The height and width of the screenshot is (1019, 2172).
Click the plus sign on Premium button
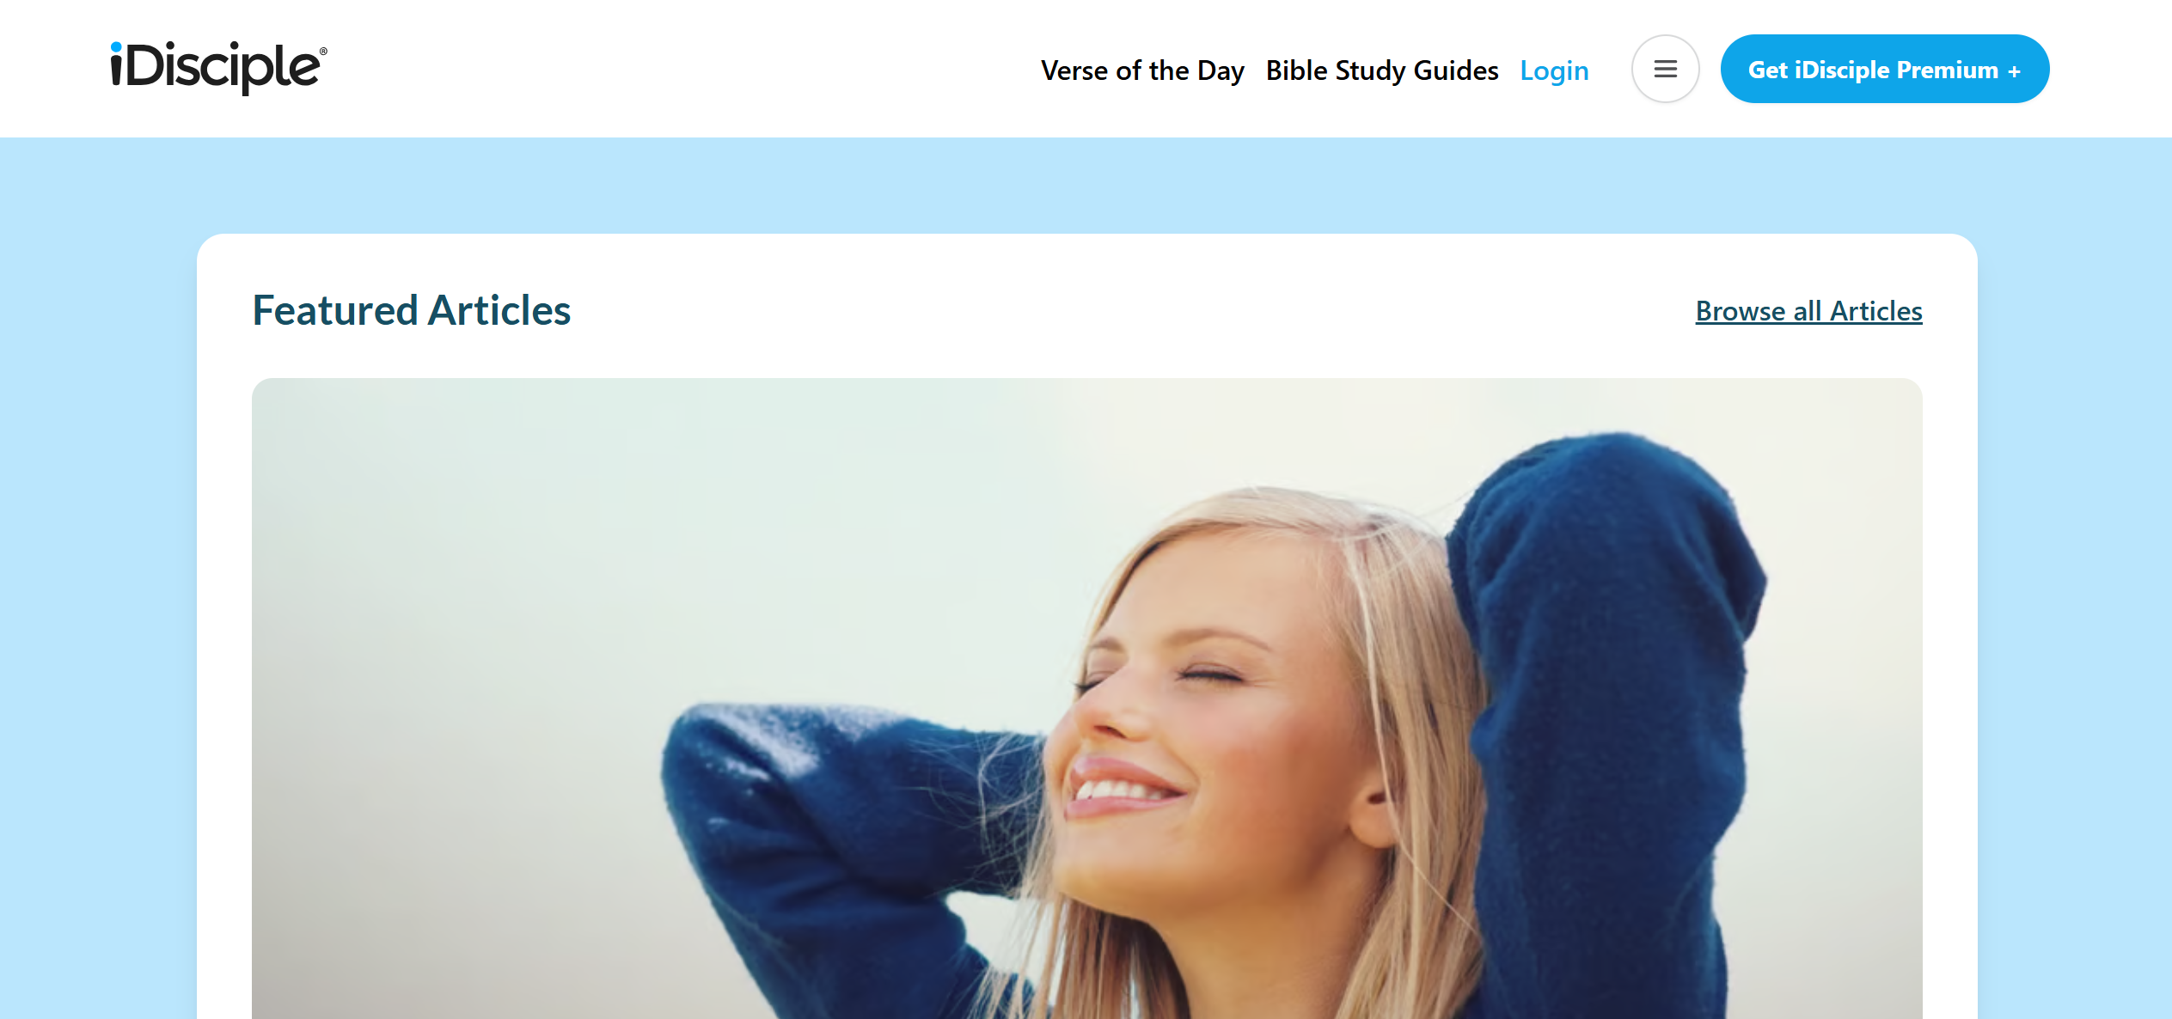(x=2014, y=71)
